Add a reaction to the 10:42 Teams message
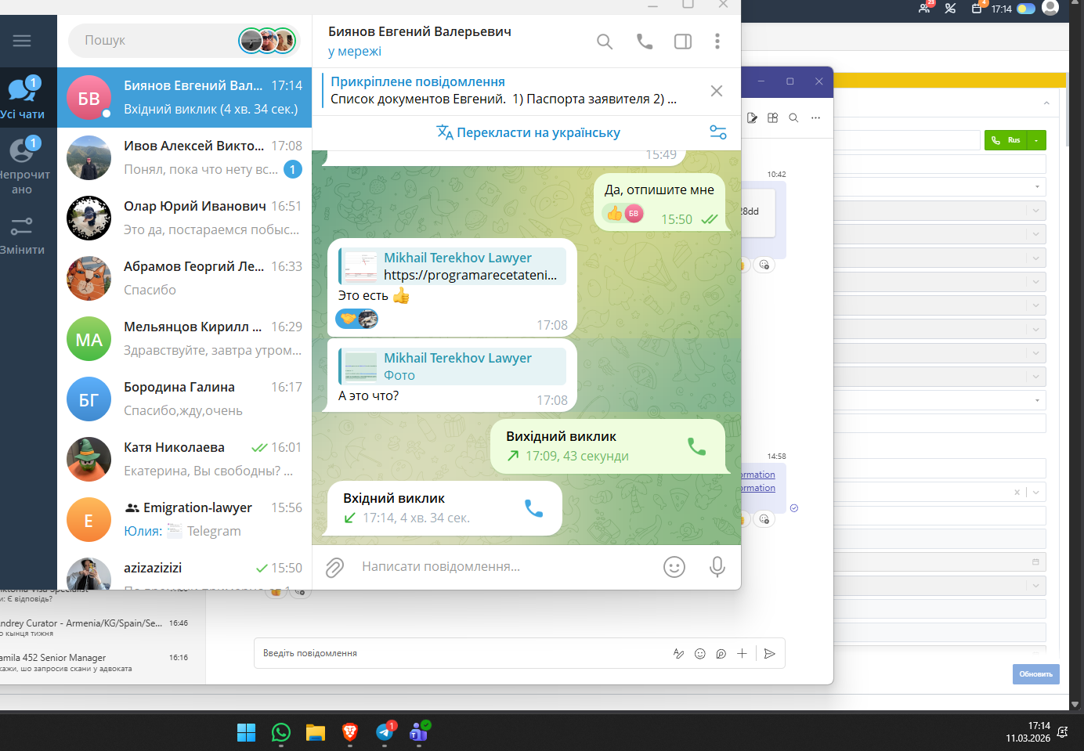The width and height of the screenshot is (1084, 751). click(764, 265)
